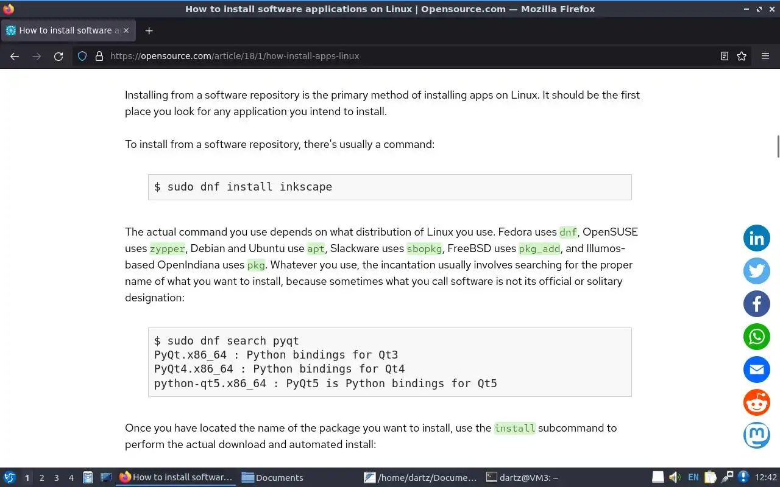The width and height of the screenshot is (780, 487).
Task: Click the 'install' highlighted subcommand word
Action: (x=515, y=428)
